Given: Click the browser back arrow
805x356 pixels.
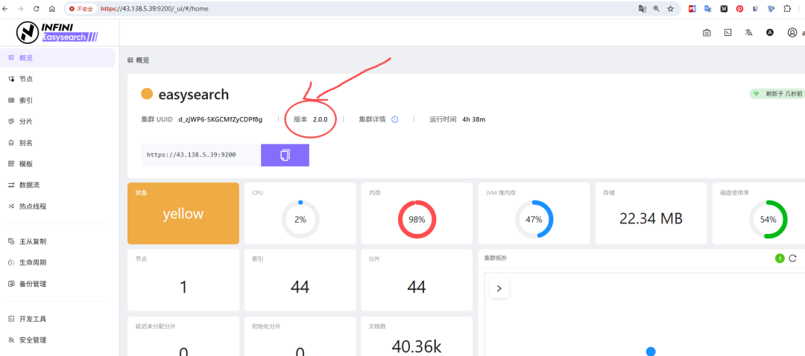Looking at the screenshot, I should 6,9.
